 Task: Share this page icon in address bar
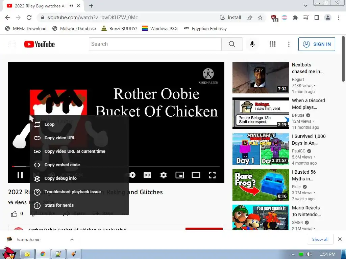click(249, 18)
